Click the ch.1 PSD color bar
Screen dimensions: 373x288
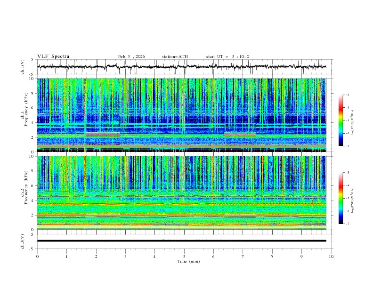[x=341, y=120]
